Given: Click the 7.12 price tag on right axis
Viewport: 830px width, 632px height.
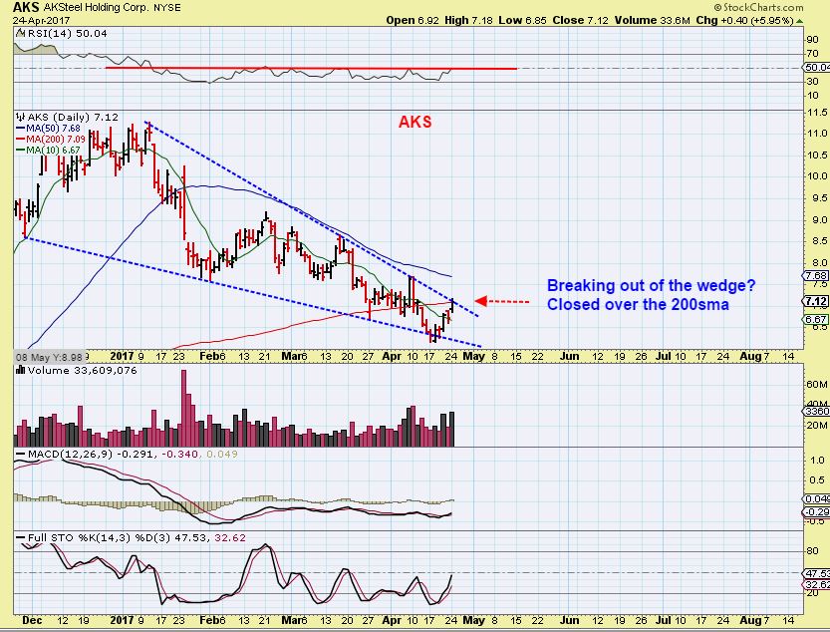Looking at the screenshot, I should tap(816, 301).
